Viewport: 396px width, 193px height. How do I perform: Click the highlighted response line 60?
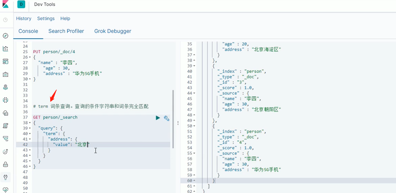point(288,181)
